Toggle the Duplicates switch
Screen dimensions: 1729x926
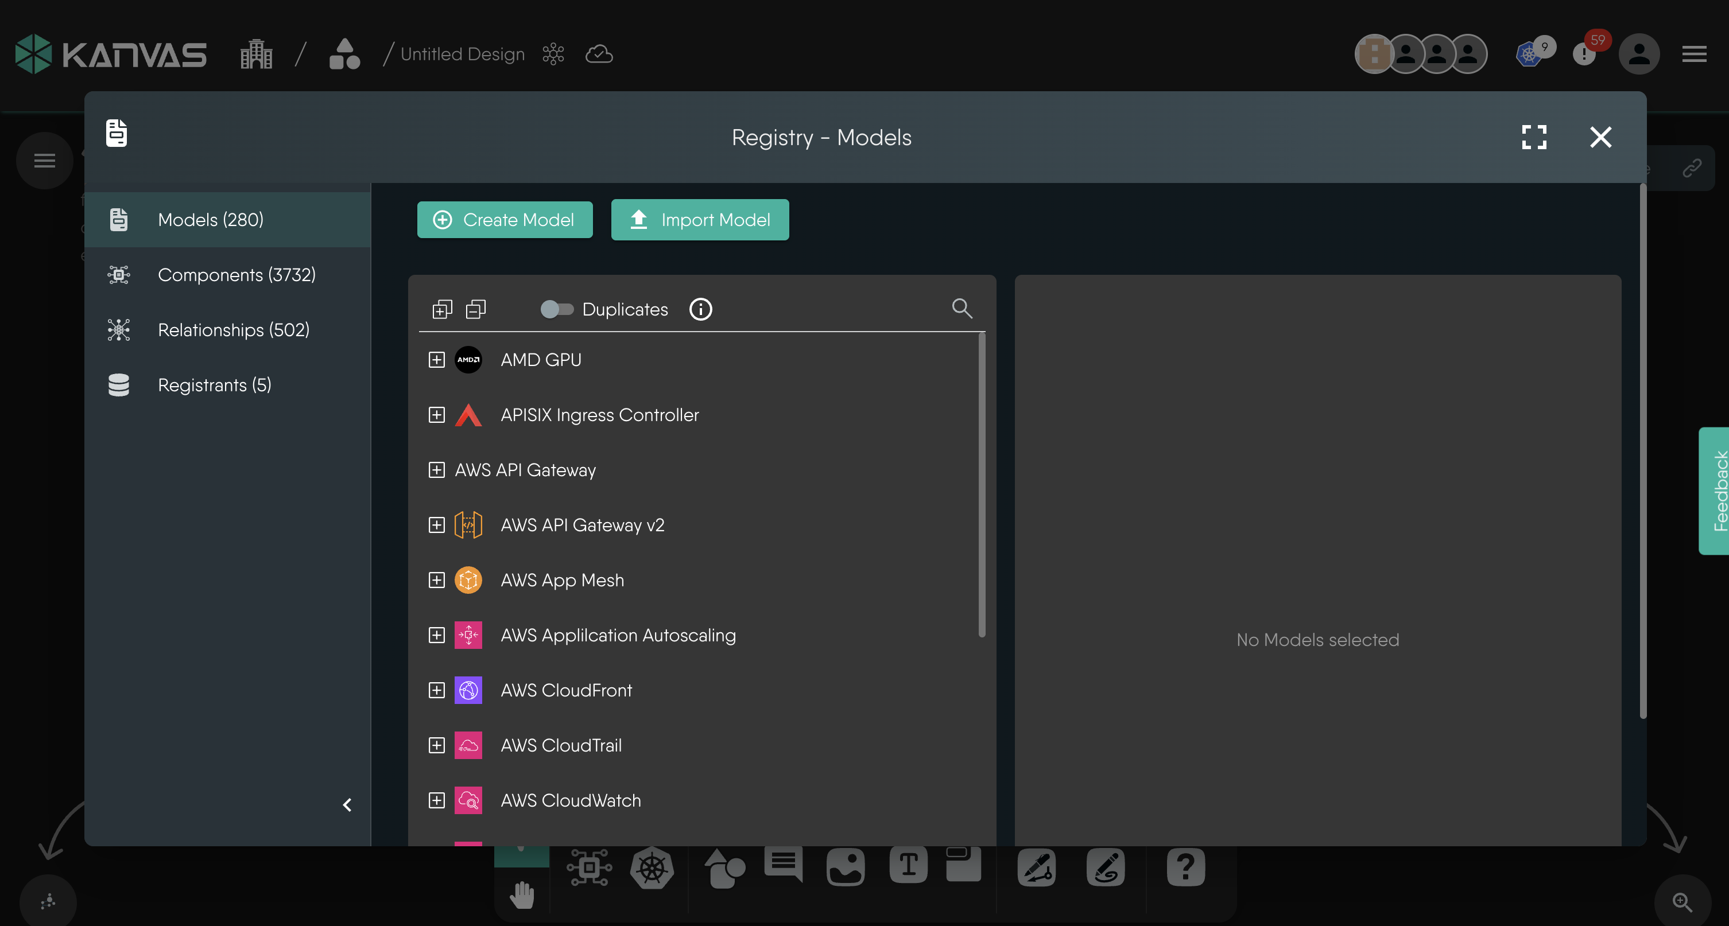coord(556,309)
